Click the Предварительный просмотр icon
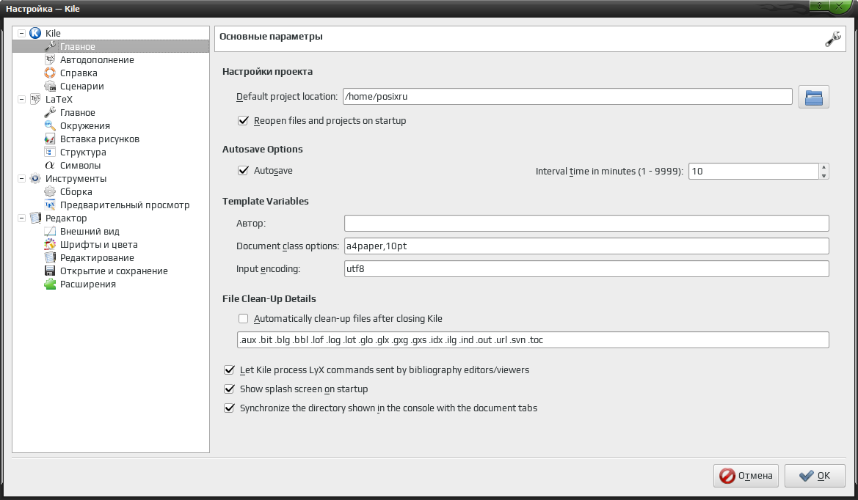The image size is (858, 500). click(x=50, y=205)
